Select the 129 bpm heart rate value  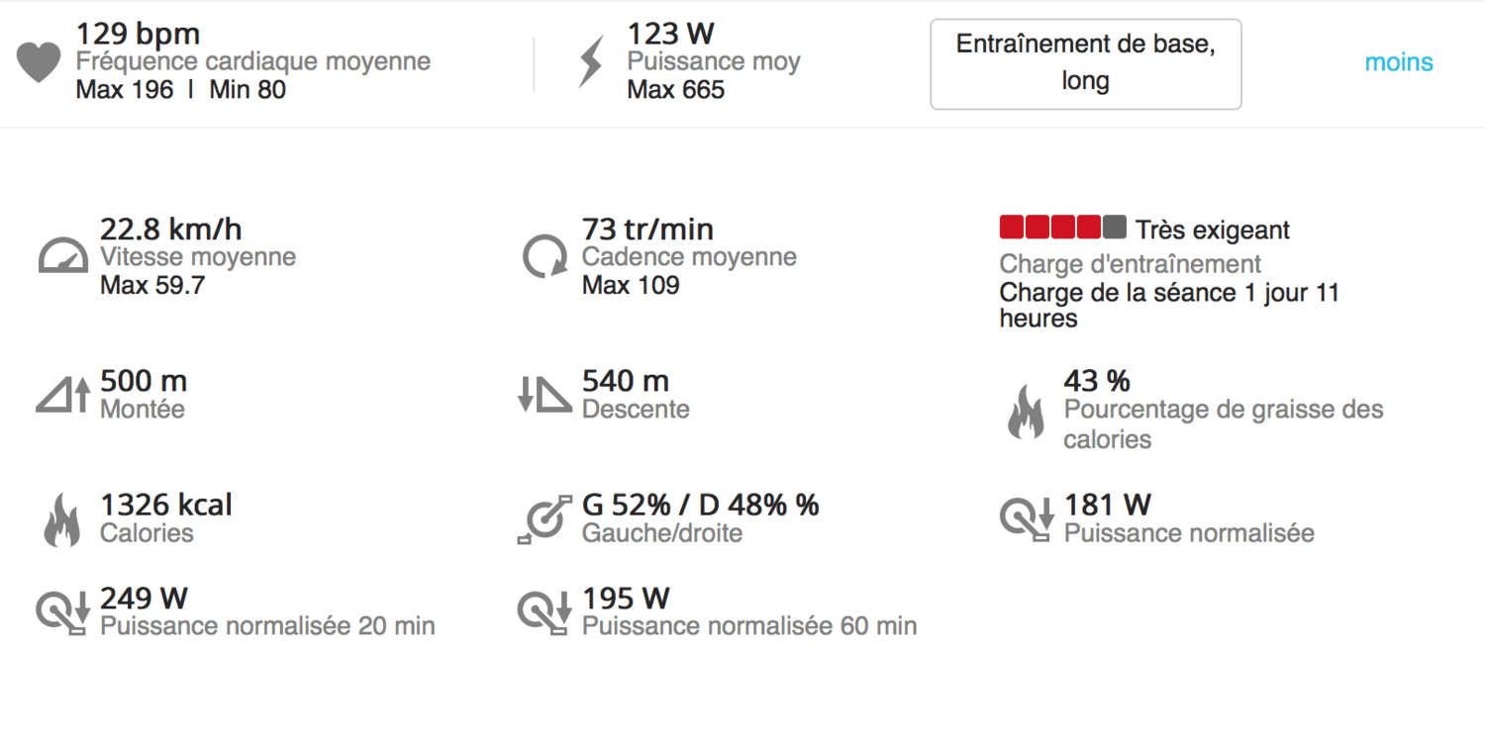tap(139, 35)
